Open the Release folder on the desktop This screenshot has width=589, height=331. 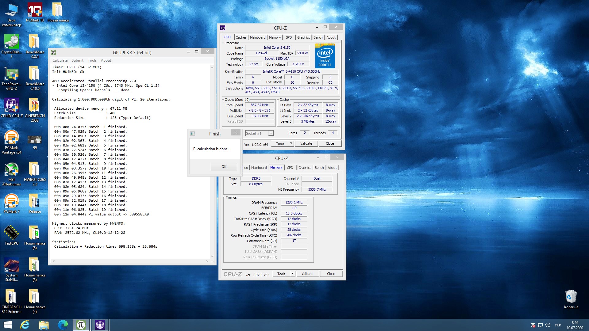(35, 203)
